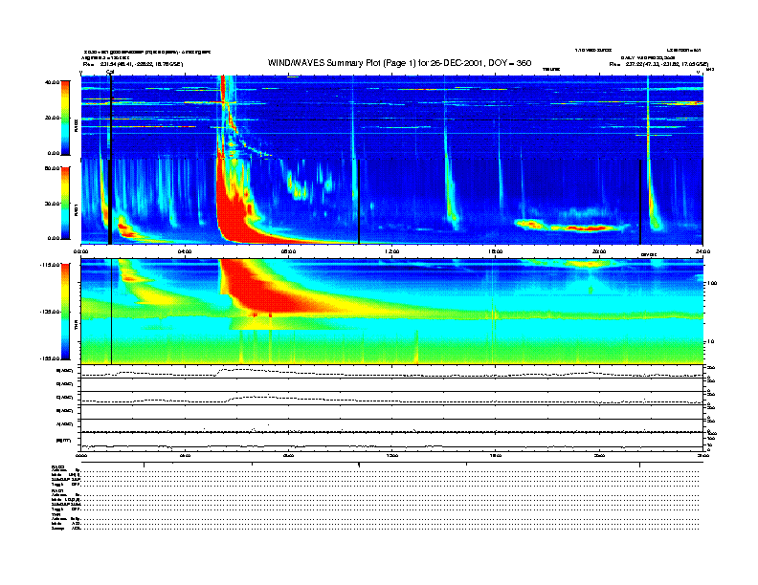Select the 20.00 label on RAD2 scale
The width and height of the screenshot is (758, 585).
coord(52,118)
